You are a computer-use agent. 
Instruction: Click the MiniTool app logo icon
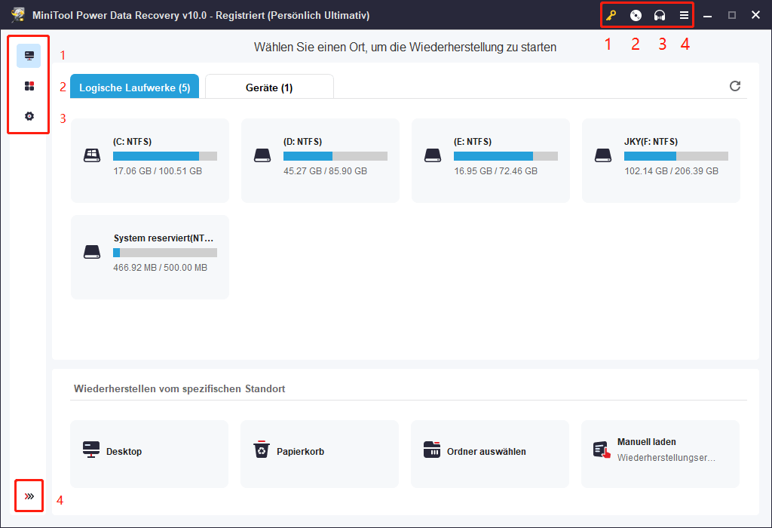18,15
